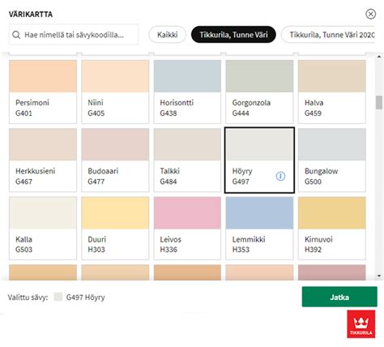Click the scrollbar up arrow
Screen dimensions: 384x347
point(379,57)
